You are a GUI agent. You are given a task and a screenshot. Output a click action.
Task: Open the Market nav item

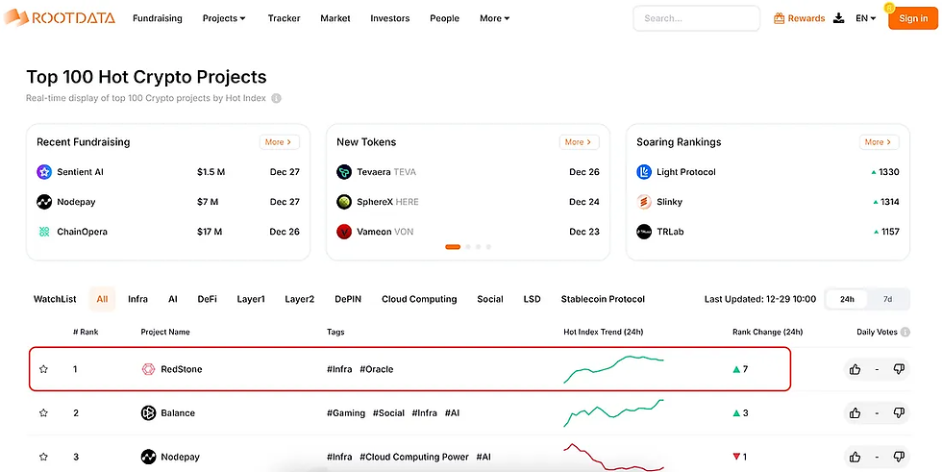coord(335,18)
